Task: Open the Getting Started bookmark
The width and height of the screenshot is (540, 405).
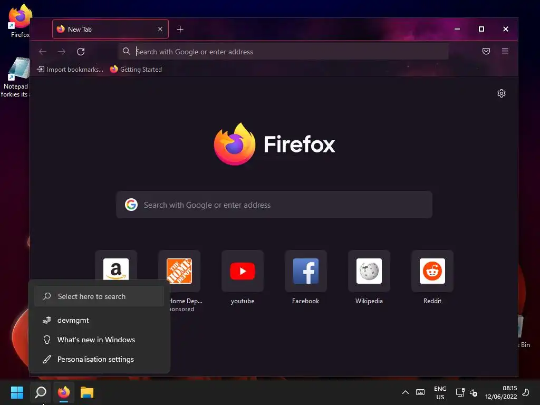Action: pyautogui.click(x=136, y=69)
